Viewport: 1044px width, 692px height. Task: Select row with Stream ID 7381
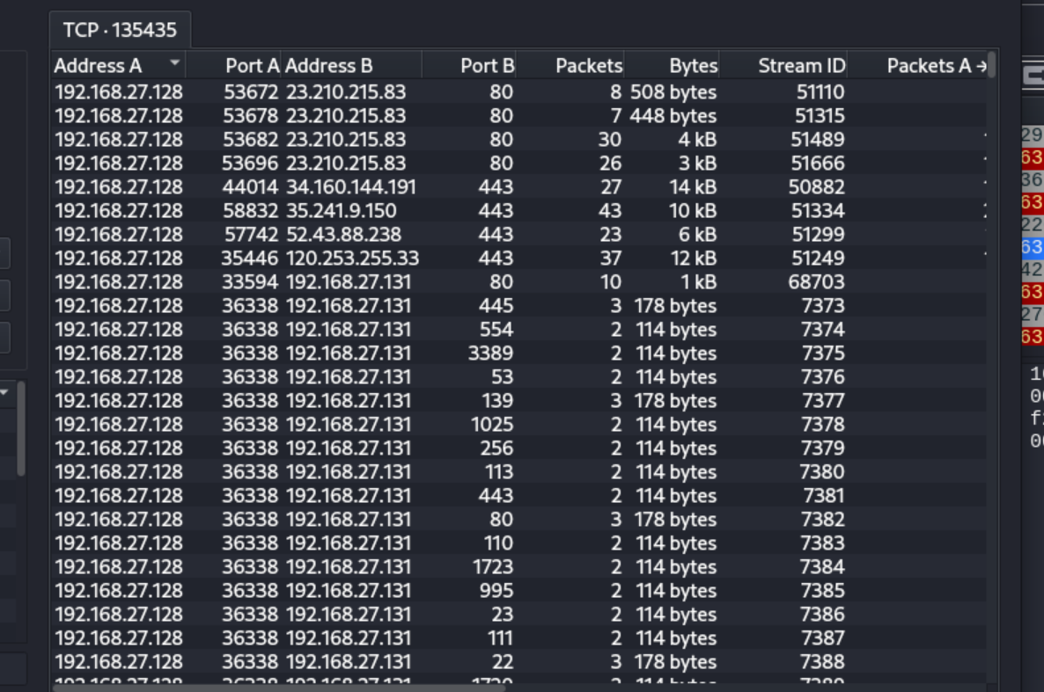(x=519, y=496)
